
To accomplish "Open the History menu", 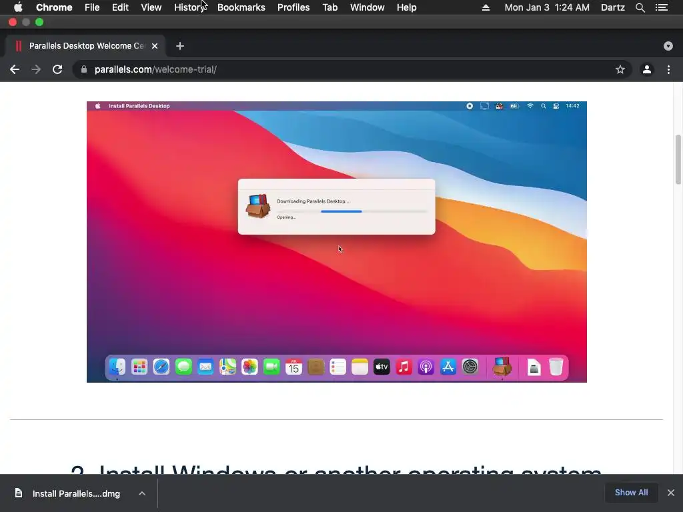I will click(x=189, y=7).
